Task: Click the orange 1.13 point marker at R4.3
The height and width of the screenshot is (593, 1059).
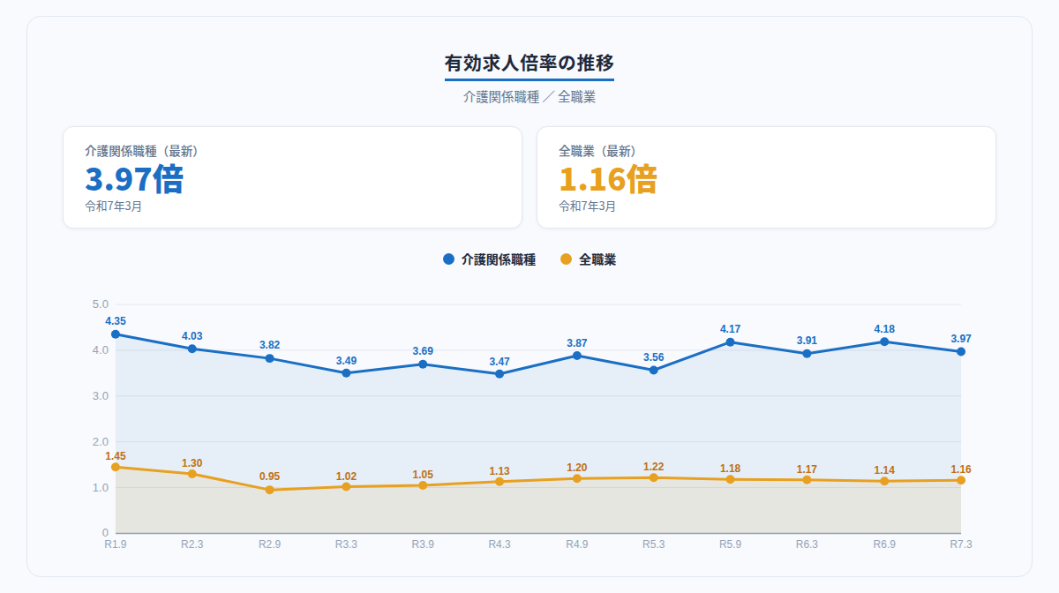Action: click(x=499, y=482)
